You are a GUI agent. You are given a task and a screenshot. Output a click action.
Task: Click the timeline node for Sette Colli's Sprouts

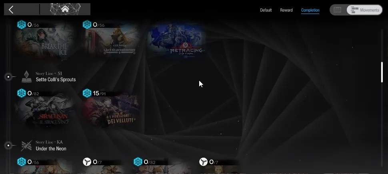click(x=8, y=77)
